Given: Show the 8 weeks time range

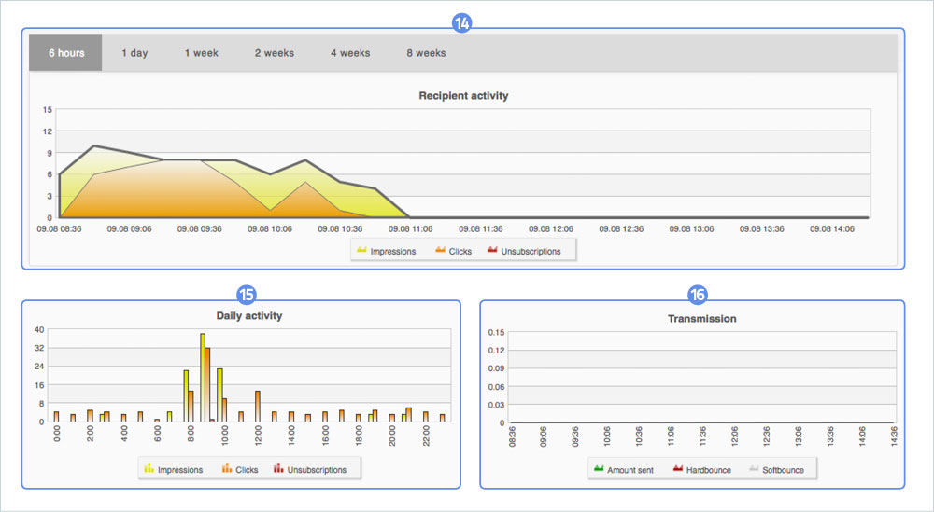Looking at the screenshot, I should (x=426, y=53).
